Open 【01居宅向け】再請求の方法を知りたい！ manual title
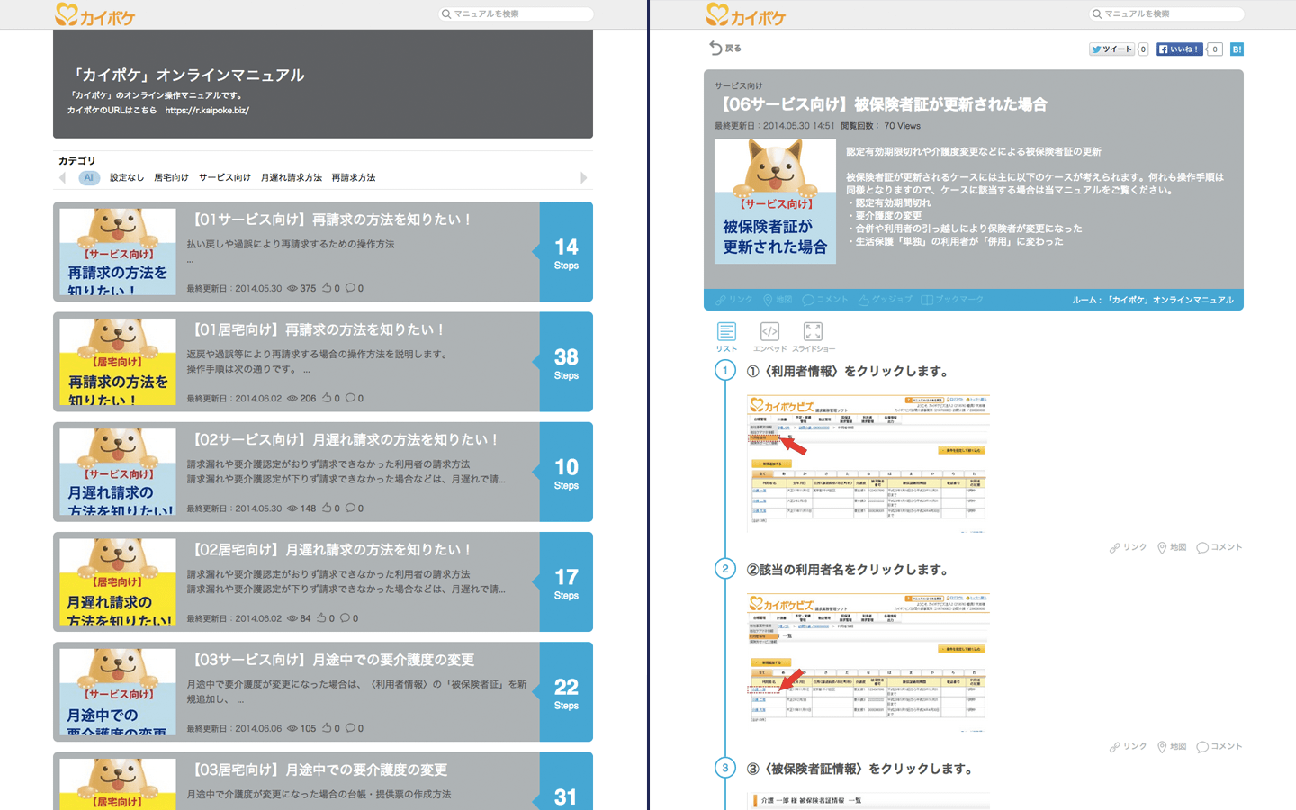The width and height of the screenshot is (1296, 810). (x=318, y=329)
